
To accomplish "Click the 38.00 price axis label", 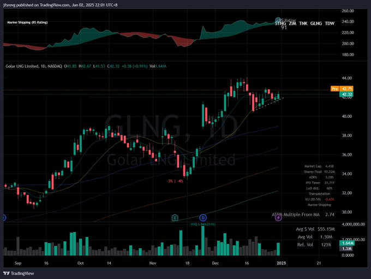I will [x=346, y=135].
